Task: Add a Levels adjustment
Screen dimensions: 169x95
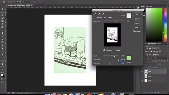Action: [x=150, y=48]
